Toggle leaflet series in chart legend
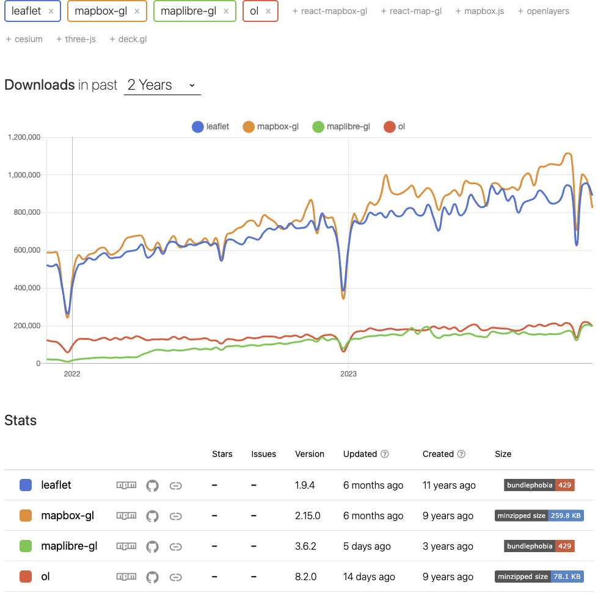Image resolution: width=609 pixels, height=593 pixels. tap(211, 127)
